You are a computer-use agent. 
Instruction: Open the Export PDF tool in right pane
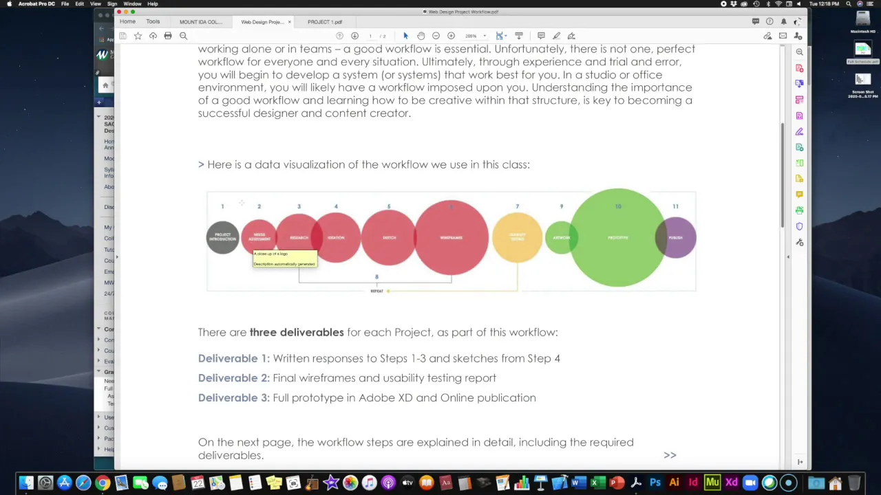coord(799,147)
